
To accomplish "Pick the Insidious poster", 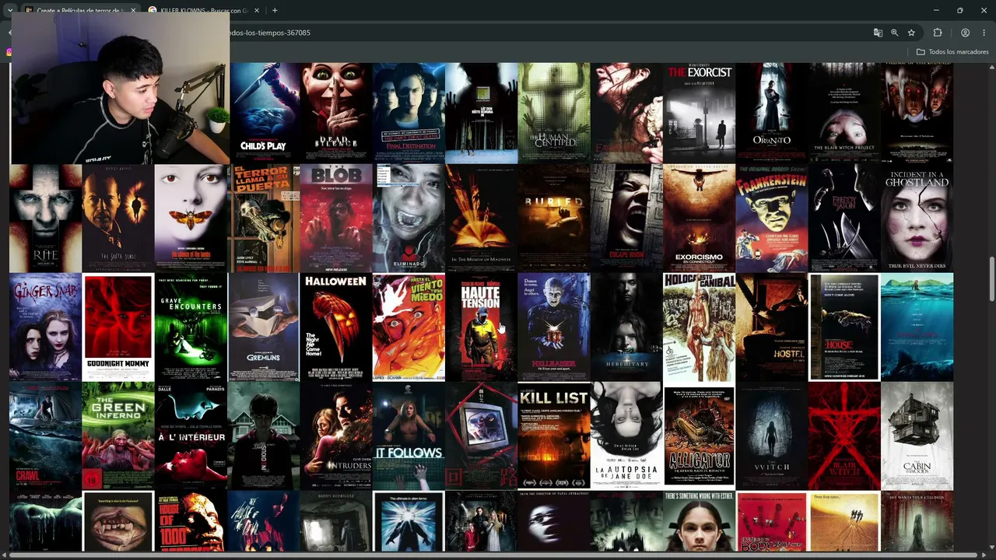I will click(x=263, y=436).
